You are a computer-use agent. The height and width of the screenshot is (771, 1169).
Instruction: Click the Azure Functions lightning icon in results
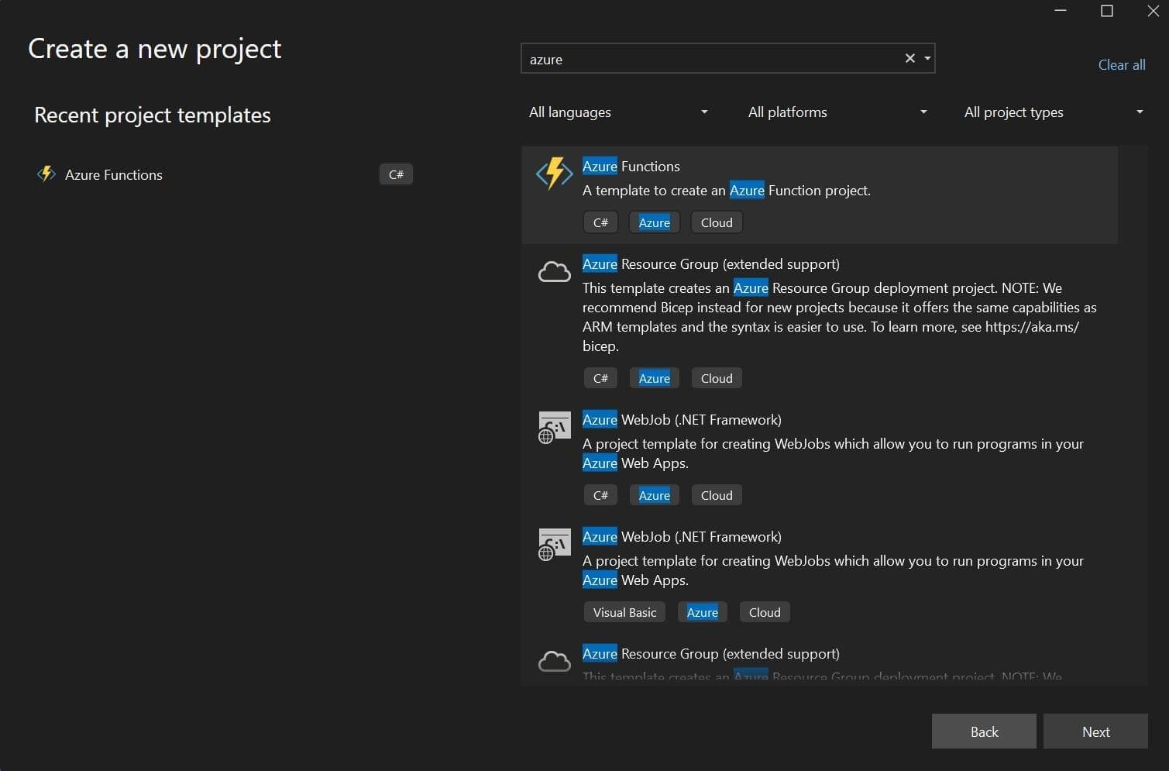click(553, 174)
